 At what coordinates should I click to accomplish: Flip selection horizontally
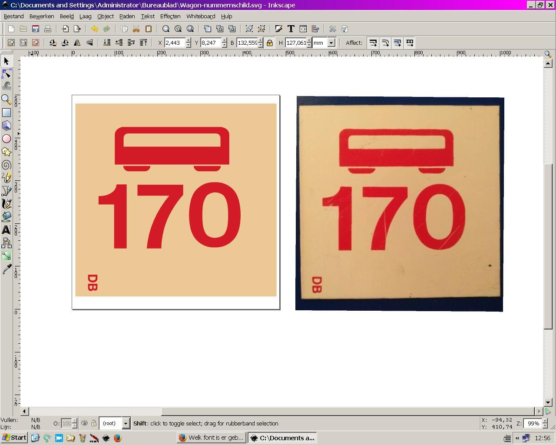coord(77,43)
